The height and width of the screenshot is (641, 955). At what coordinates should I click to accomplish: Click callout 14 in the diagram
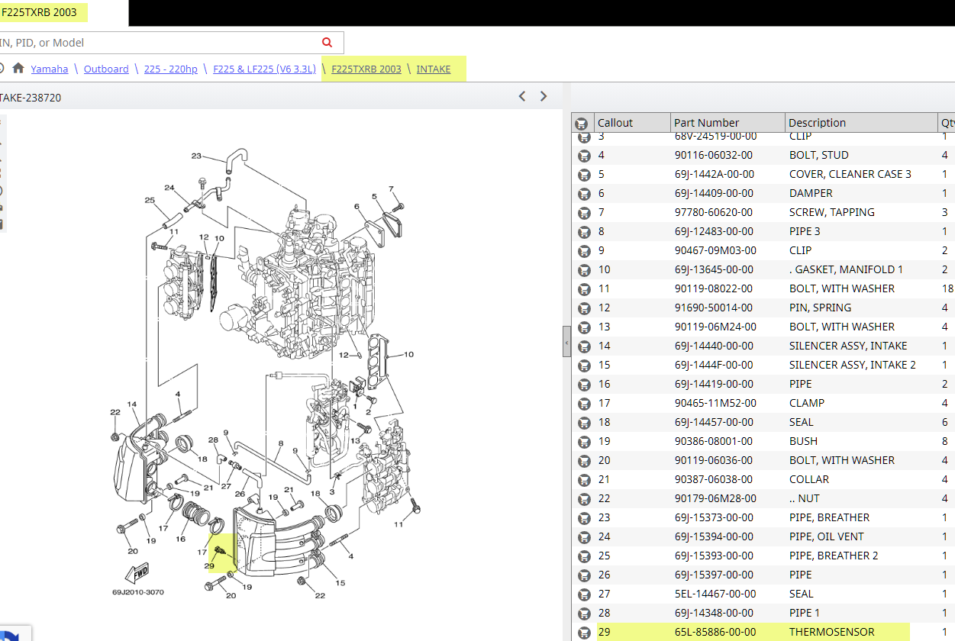[131, 404]
